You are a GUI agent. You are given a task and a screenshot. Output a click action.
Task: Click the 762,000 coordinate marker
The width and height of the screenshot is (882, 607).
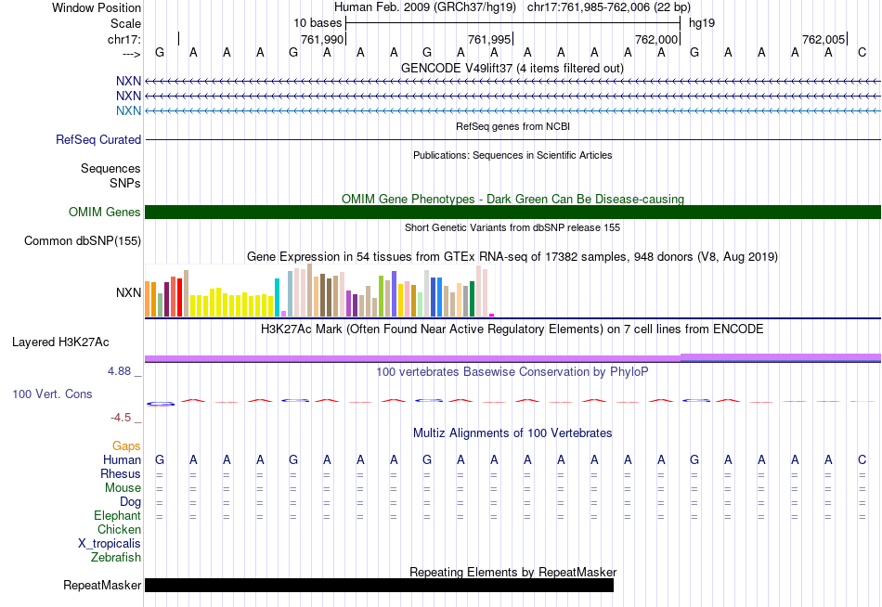tap(655, 39)
